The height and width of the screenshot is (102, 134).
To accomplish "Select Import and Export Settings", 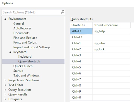I will (x=32, y=47).
